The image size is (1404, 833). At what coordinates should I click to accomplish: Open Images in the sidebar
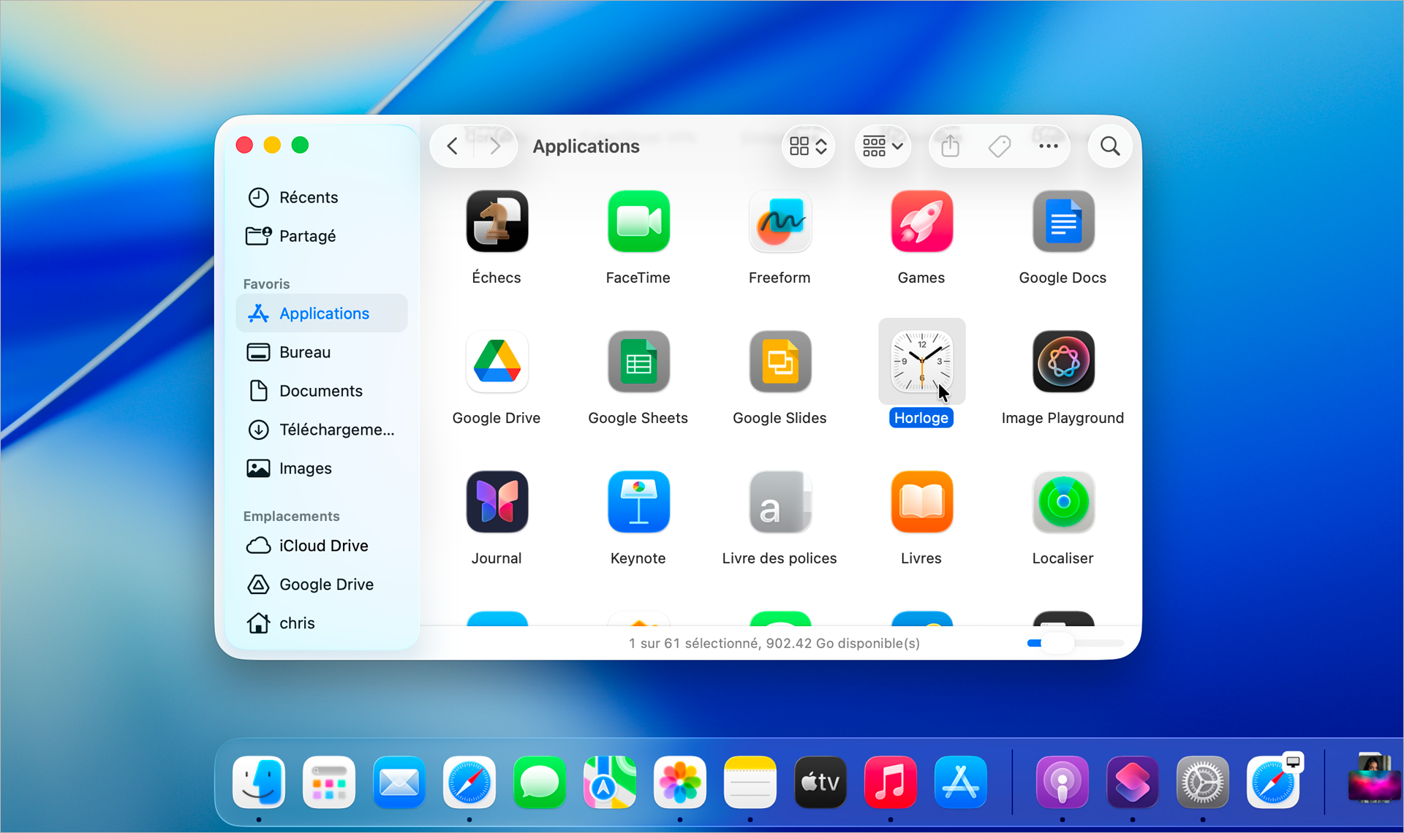(x=322, y=468)
